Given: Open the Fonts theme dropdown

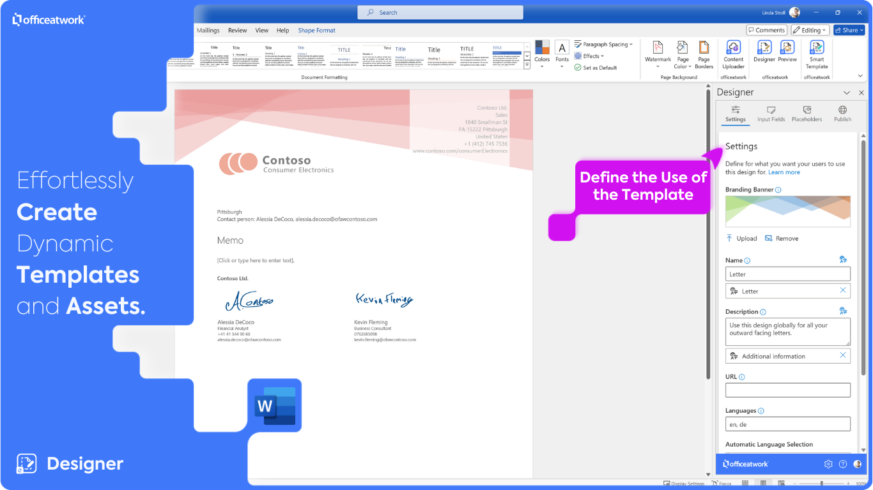Looking at the screenshot, I should click(x=562, y=55).
